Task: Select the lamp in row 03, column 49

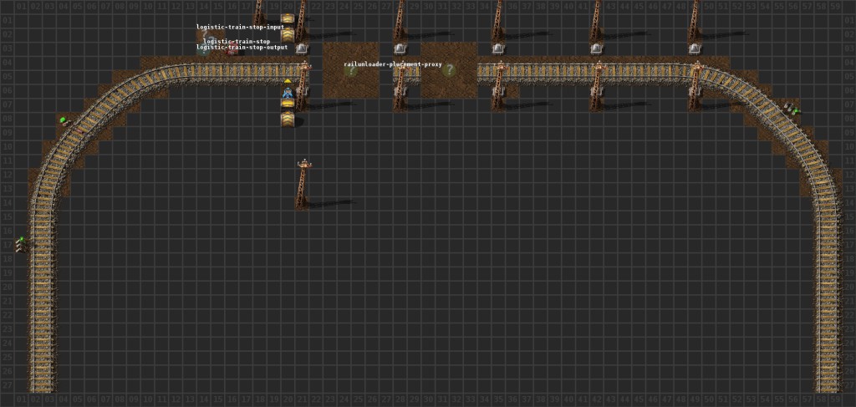Action: (x=695, y=48)
